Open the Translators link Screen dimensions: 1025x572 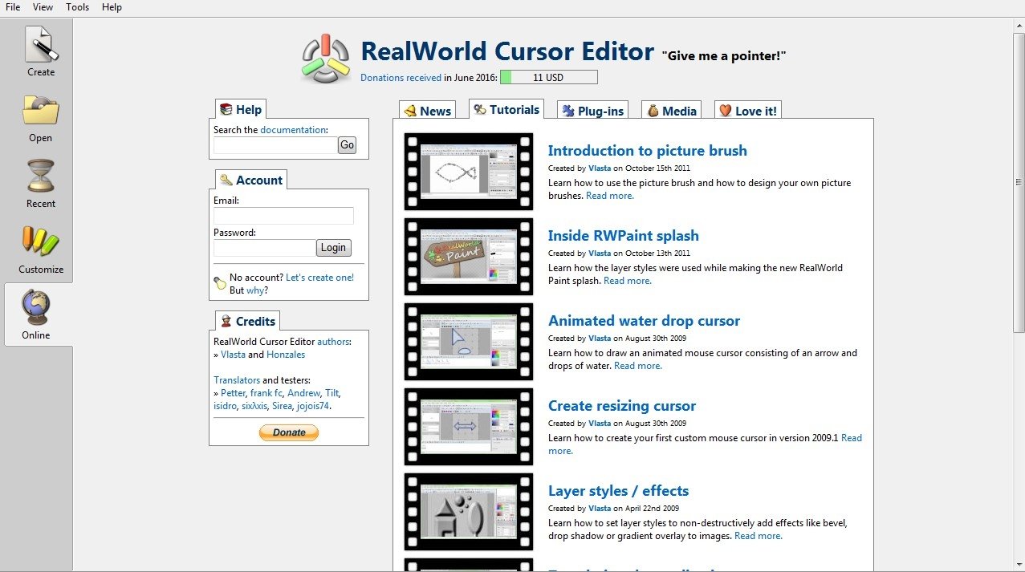click(237, 380)
